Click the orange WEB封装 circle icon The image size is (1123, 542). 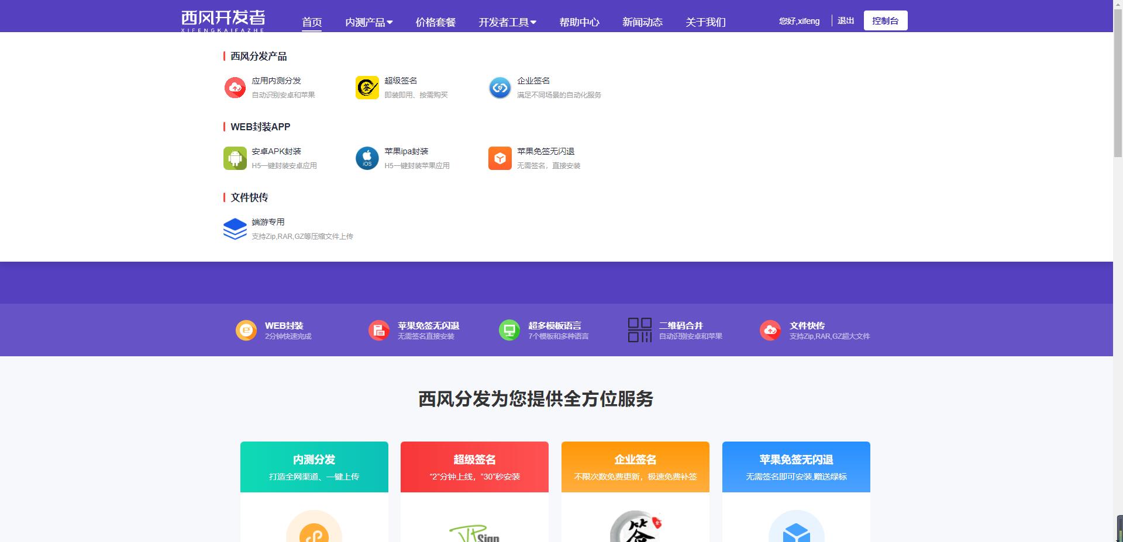point(246,331)
